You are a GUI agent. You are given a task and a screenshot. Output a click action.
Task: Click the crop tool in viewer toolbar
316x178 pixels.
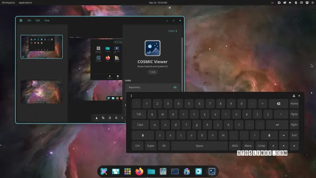click(103, 118)
